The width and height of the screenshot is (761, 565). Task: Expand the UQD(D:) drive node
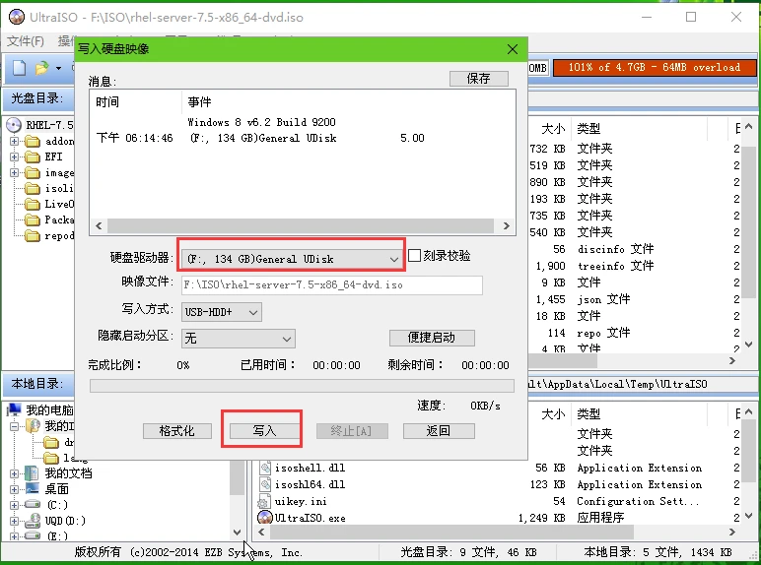coord(14,521)
